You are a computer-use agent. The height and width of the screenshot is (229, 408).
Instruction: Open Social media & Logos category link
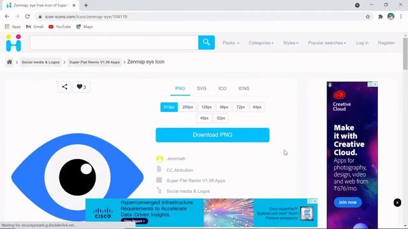[188, 191]
